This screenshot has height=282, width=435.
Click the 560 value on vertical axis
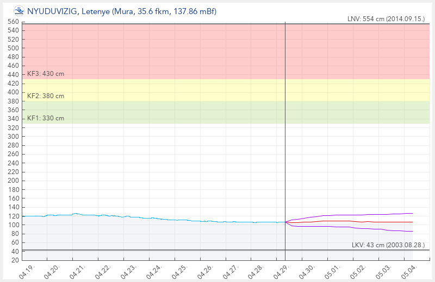click(x=13, y=22)
